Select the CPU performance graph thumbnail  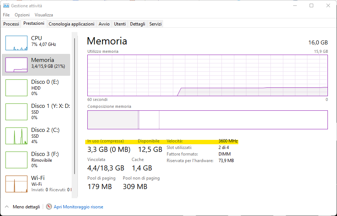16,43
